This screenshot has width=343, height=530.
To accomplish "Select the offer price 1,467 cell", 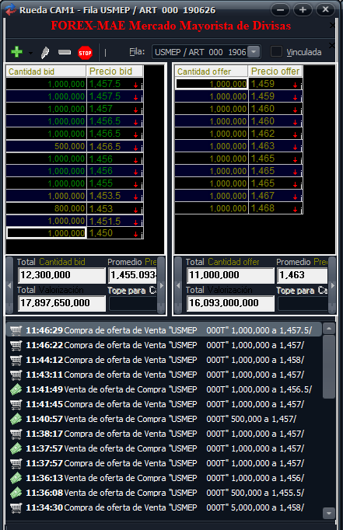I will (x=275, y=196).
